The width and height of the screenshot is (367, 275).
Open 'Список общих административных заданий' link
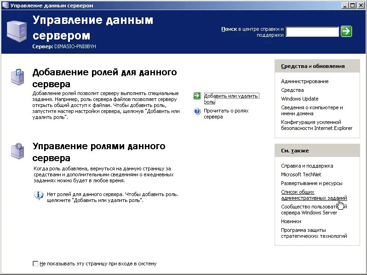click(x=314, y=195)
